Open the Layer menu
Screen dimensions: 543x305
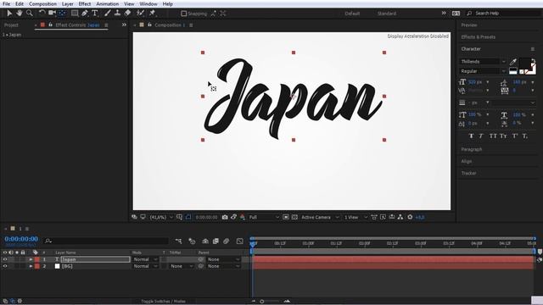(x=68, y=3)
